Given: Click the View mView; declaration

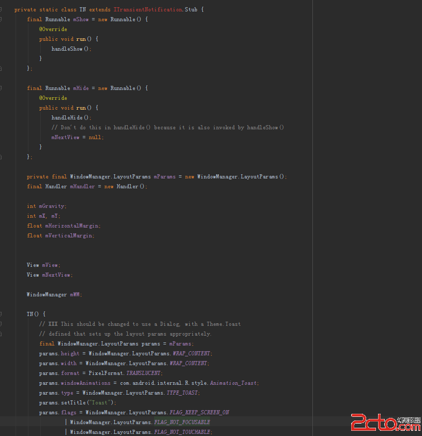Looking at the screenshot, I should 43,265.
